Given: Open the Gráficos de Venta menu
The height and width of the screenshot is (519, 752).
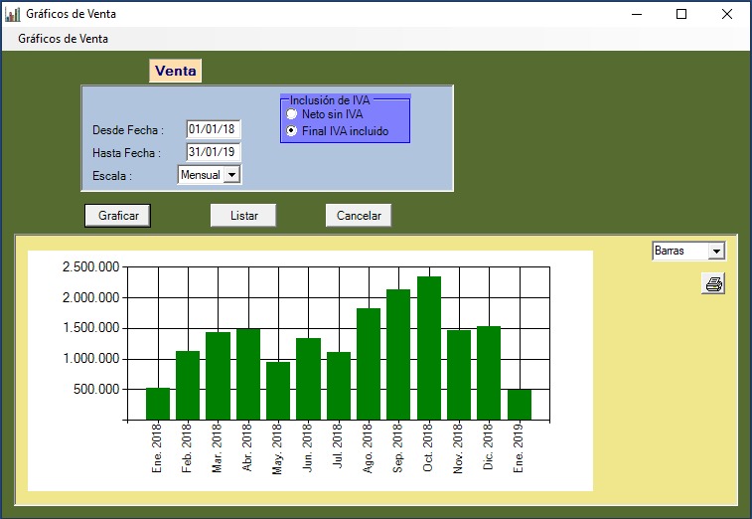Looking at the screenshot, I should coord(63,39).
